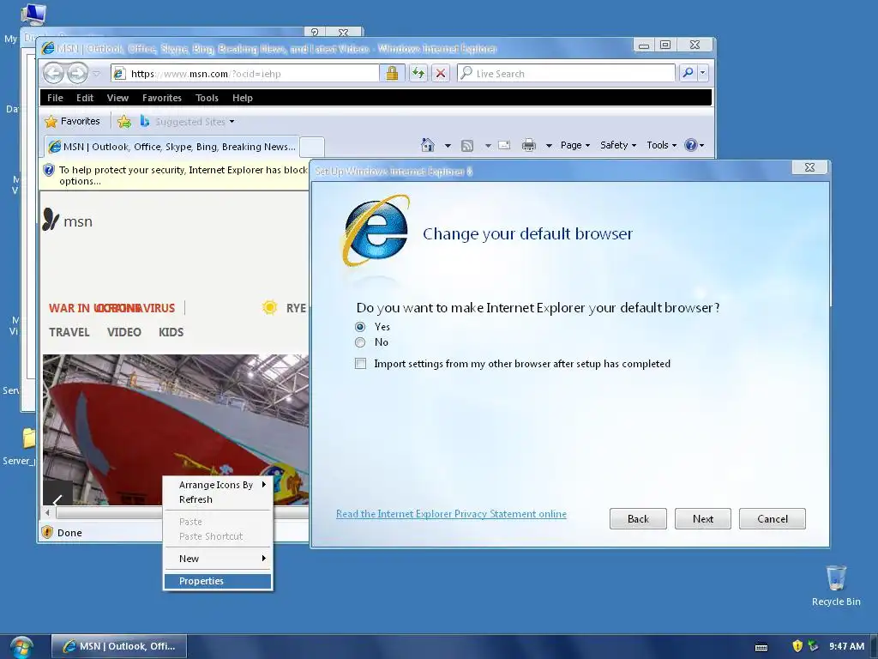Click the Live Search magnifier button
Image resolution: width=878 pixels, height=659 pixels.
pos(688,73)
